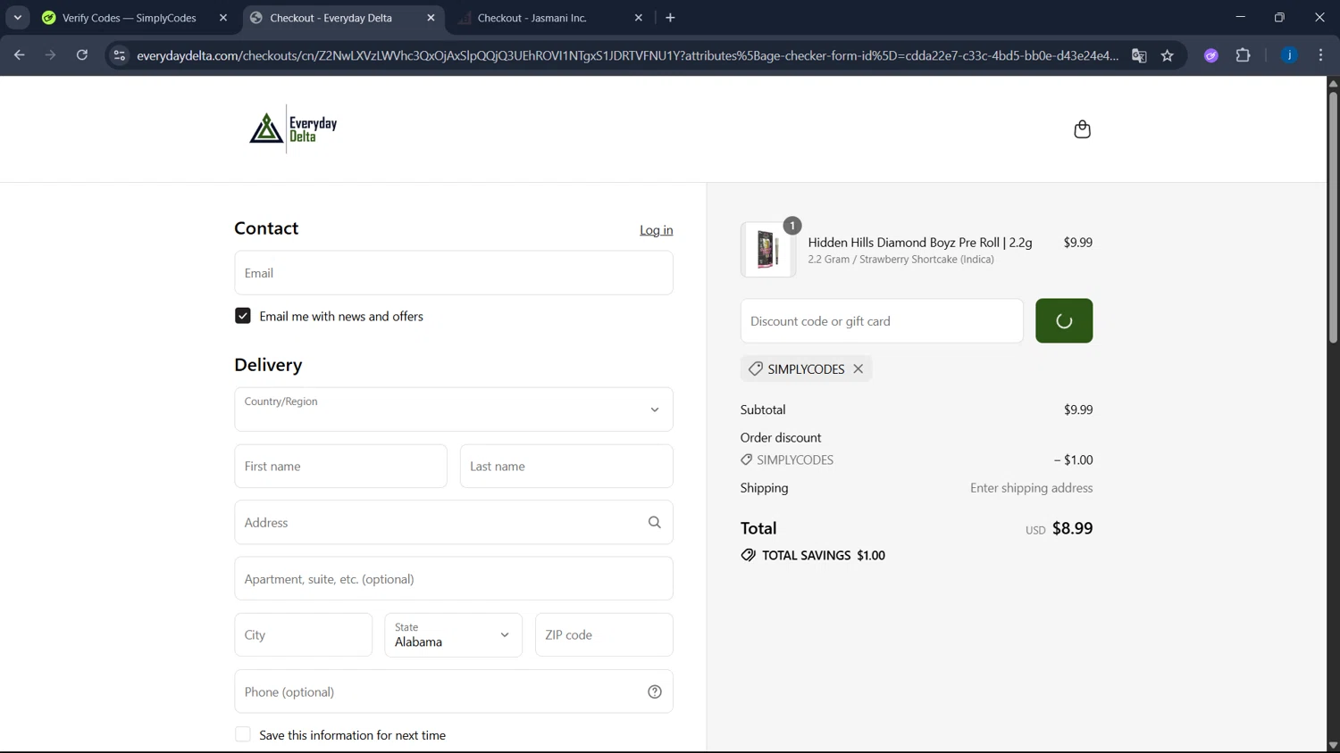The height and width of the screenshot is (753, 1340).
Task: Switch to Verify Codes — SimplyCodes tab
Action: 130,18
